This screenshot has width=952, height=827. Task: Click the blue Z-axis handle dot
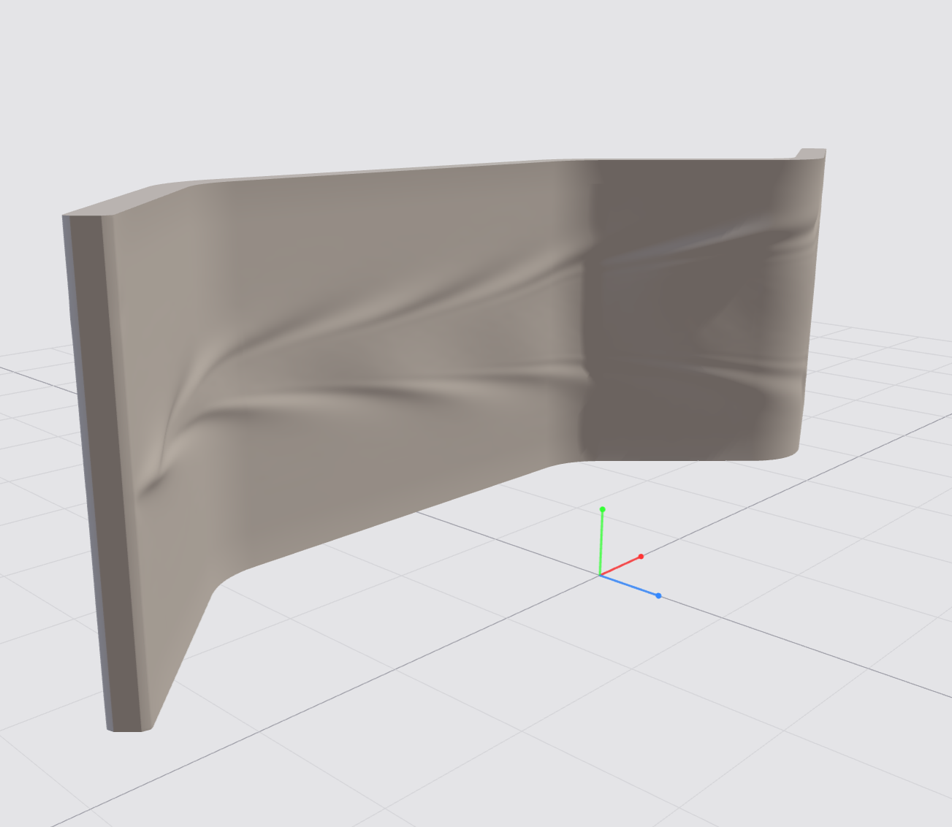click(x=658, y=596)
